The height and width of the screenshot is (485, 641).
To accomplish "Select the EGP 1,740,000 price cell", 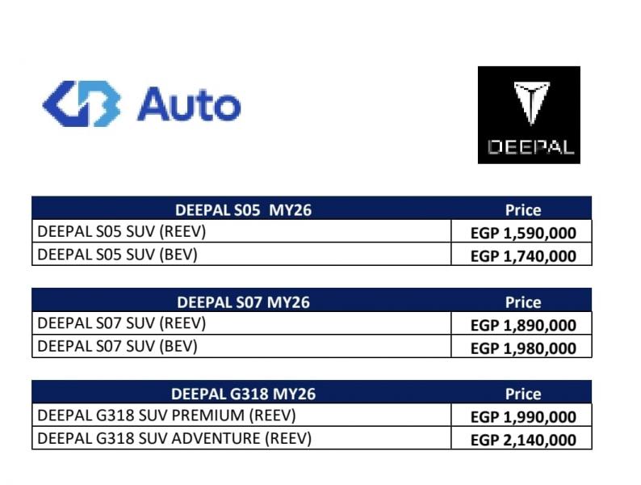I will coord(523,256).
